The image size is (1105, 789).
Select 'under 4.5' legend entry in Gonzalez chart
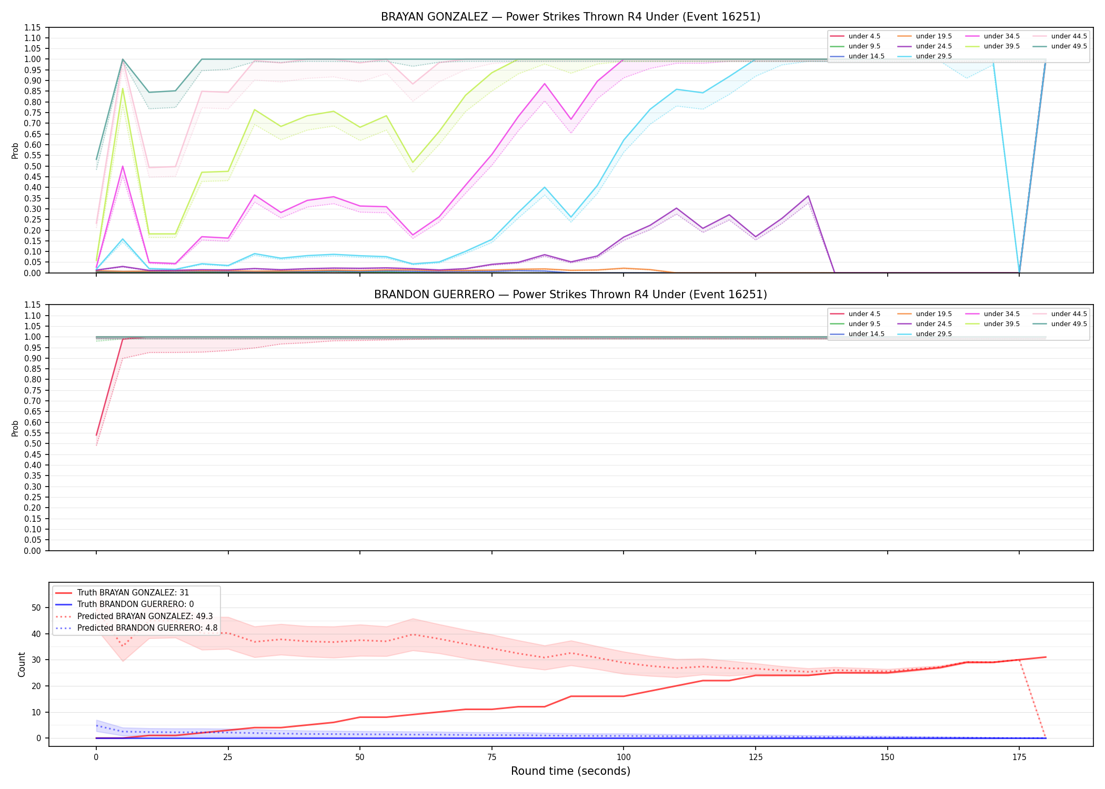[855, 36]
